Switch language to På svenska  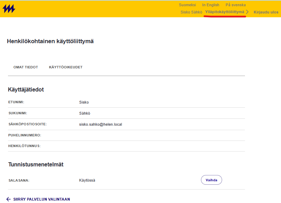click(236, 5)
